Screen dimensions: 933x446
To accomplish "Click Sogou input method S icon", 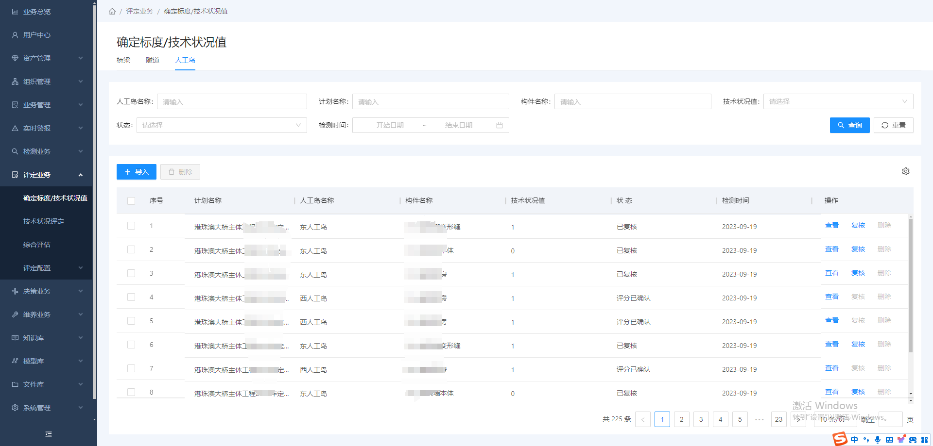I will tap(840, 439).
